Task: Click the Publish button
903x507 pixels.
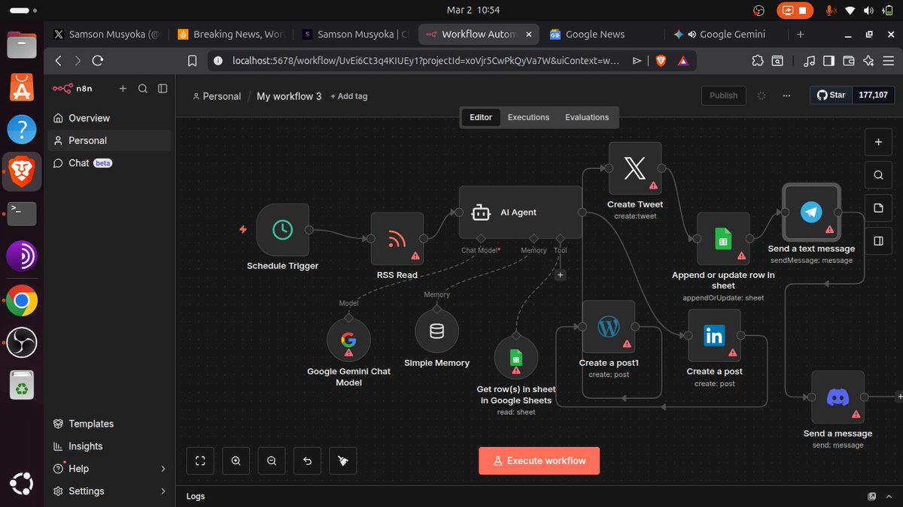Action: 723,95
